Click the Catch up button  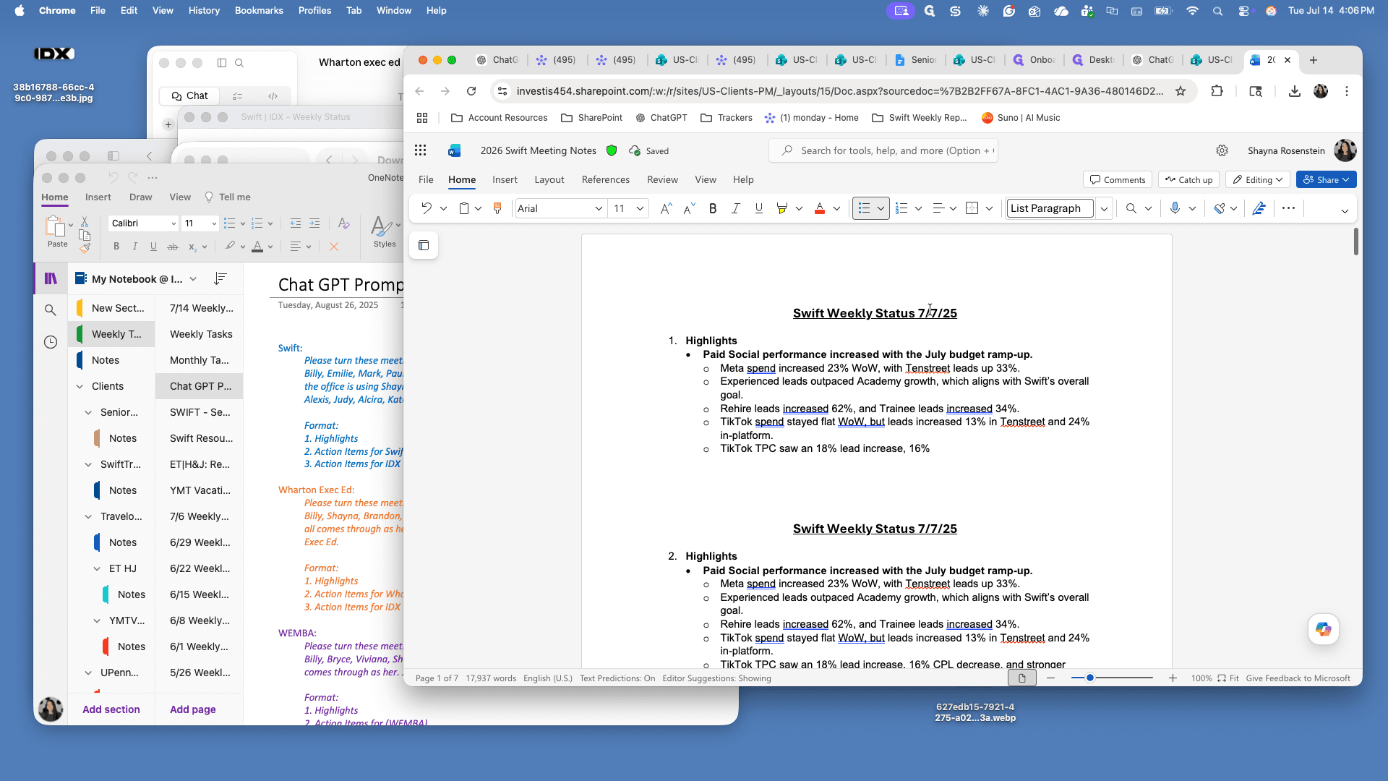(x=1188, y=179)
